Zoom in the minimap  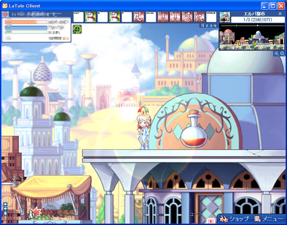276,53
